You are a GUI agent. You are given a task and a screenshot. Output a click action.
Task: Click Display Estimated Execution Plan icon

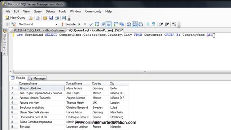pos(97,24)
